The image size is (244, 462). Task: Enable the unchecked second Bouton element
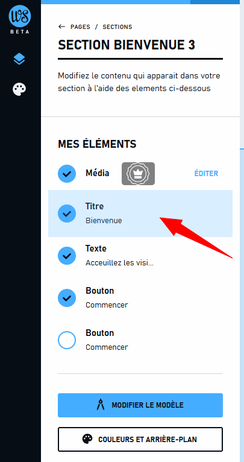(x=67, y=340)
